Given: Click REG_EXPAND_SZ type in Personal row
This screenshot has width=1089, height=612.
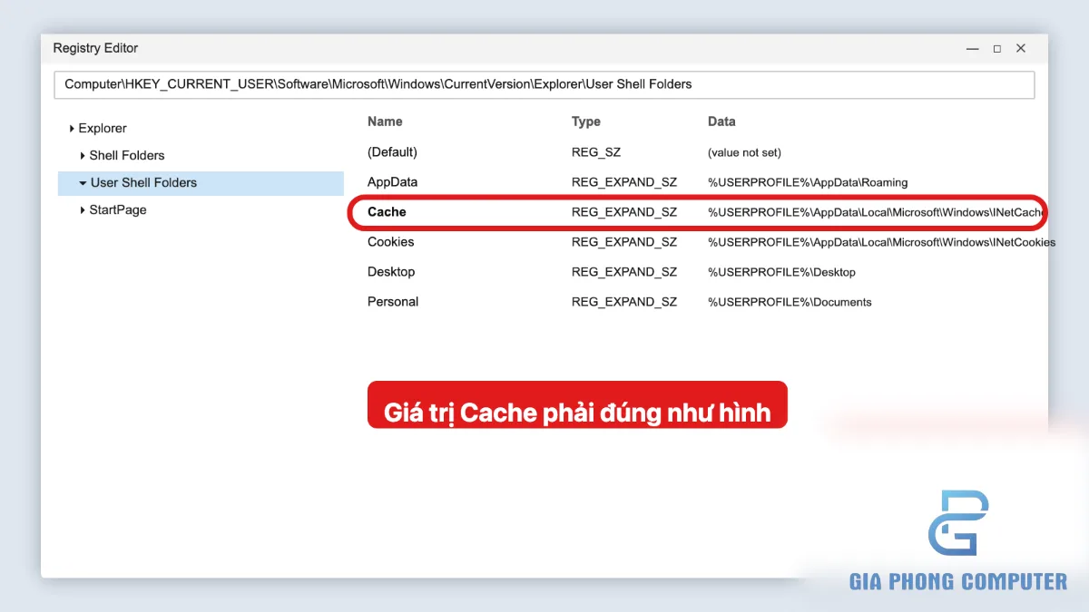Looking at the screenshot, I should (x=624, y=302).
